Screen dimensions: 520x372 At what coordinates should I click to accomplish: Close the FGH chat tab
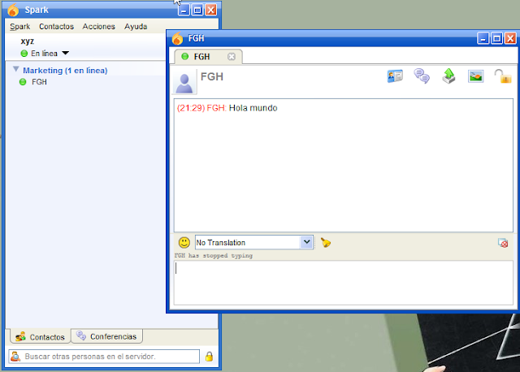(x=232, y=57)
